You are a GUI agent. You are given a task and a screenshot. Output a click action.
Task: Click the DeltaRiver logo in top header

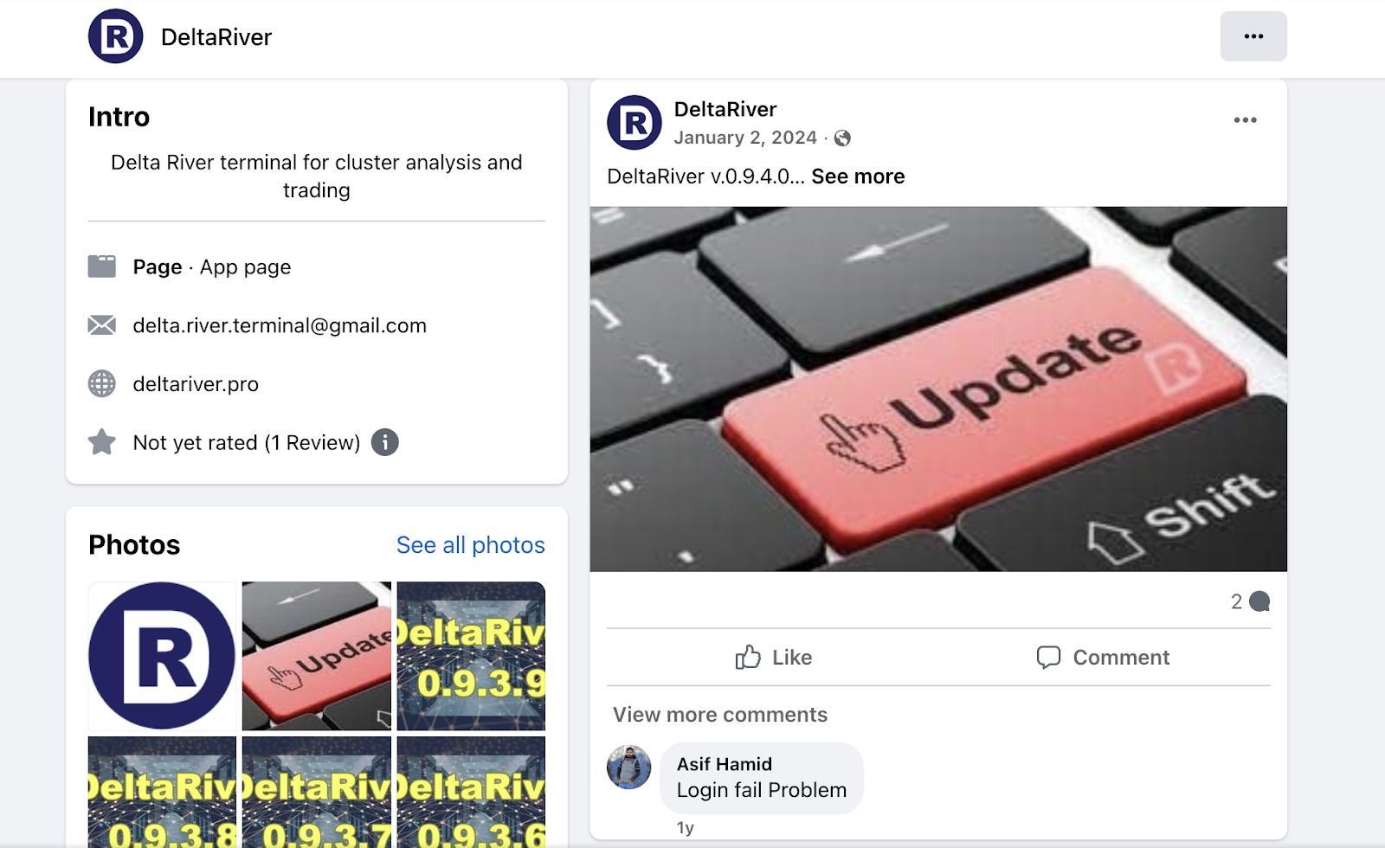click(116, 36)
